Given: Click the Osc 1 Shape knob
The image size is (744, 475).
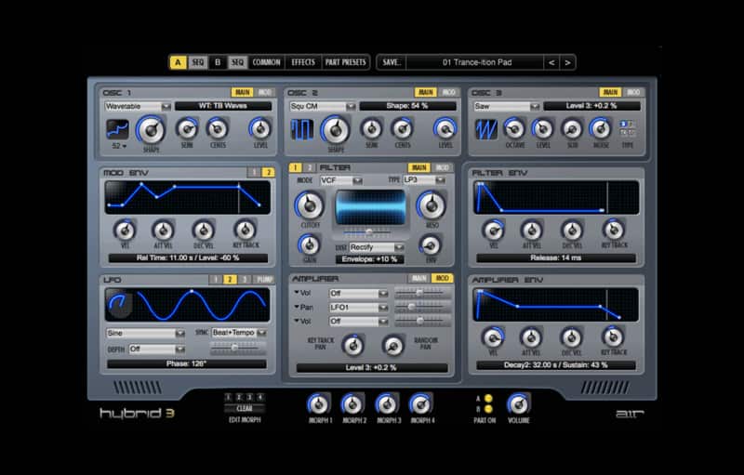Looking at the screenshot, I should pos(151,130).
